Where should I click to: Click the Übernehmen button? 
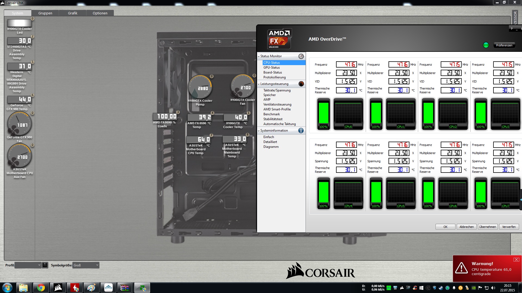coord(487,227)
